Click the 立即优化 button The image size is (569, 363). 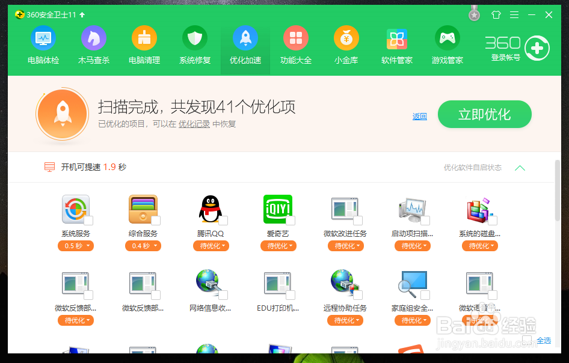pos(484,114)
